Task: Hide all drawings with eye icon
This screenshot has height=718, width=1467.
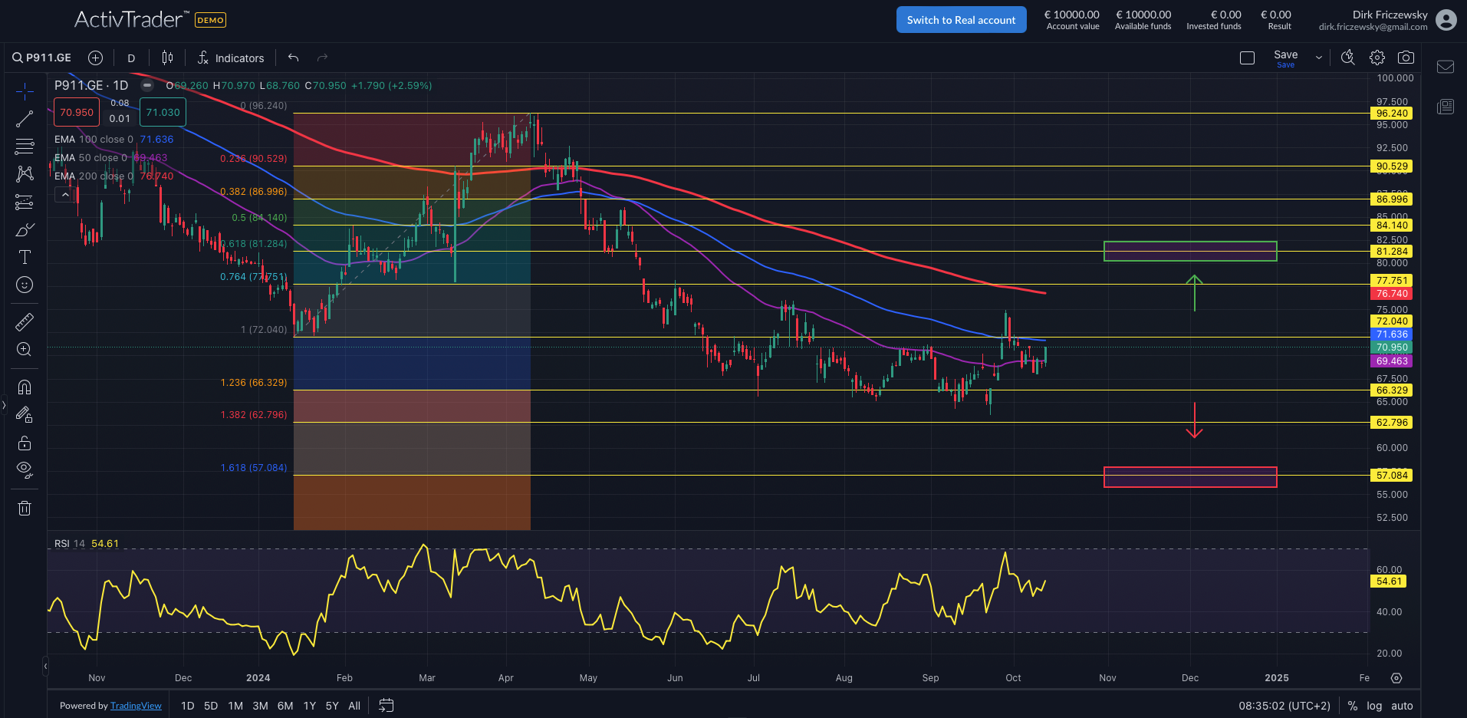Action: click(x=25, y=469)
